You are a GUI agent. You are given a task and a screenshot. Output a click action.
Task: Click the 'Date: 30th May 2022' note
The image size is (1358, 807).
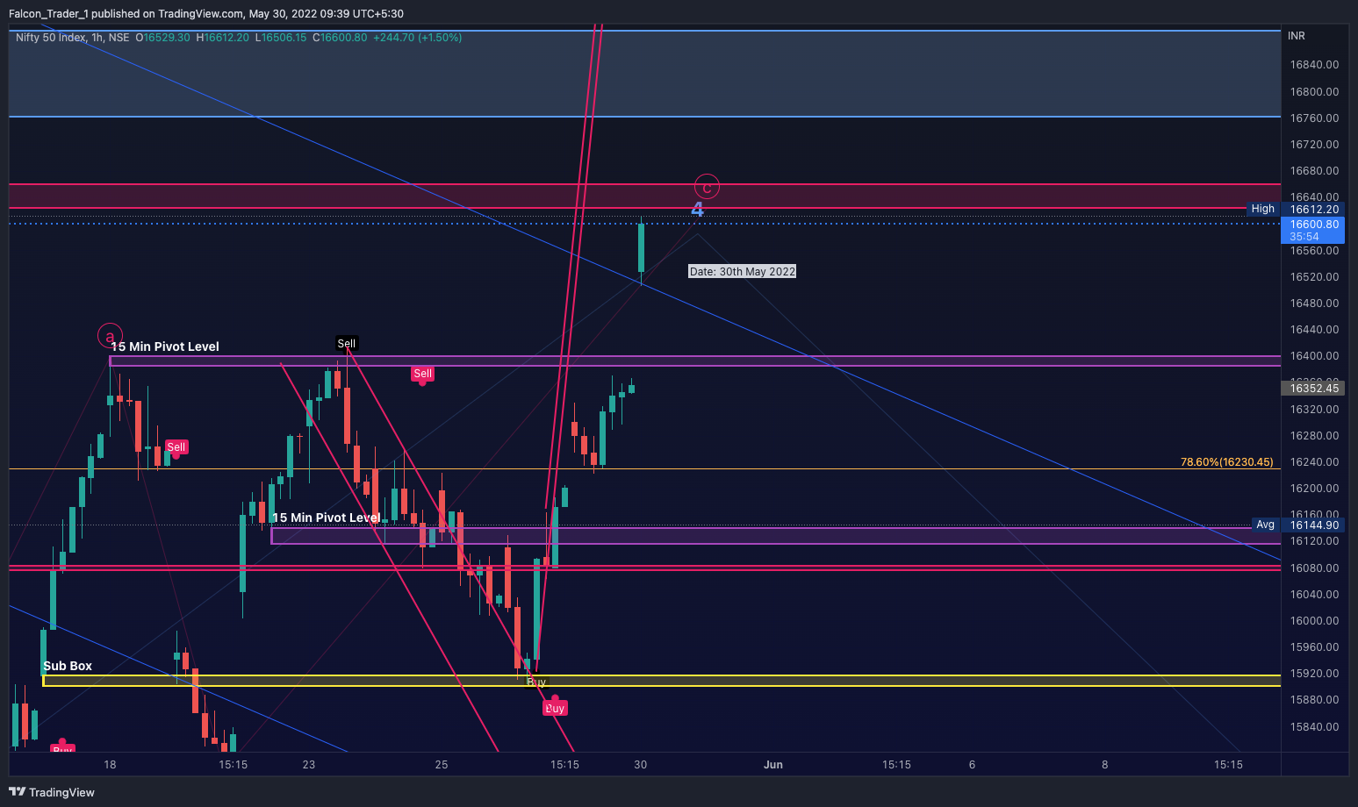[x=743, y=272]
